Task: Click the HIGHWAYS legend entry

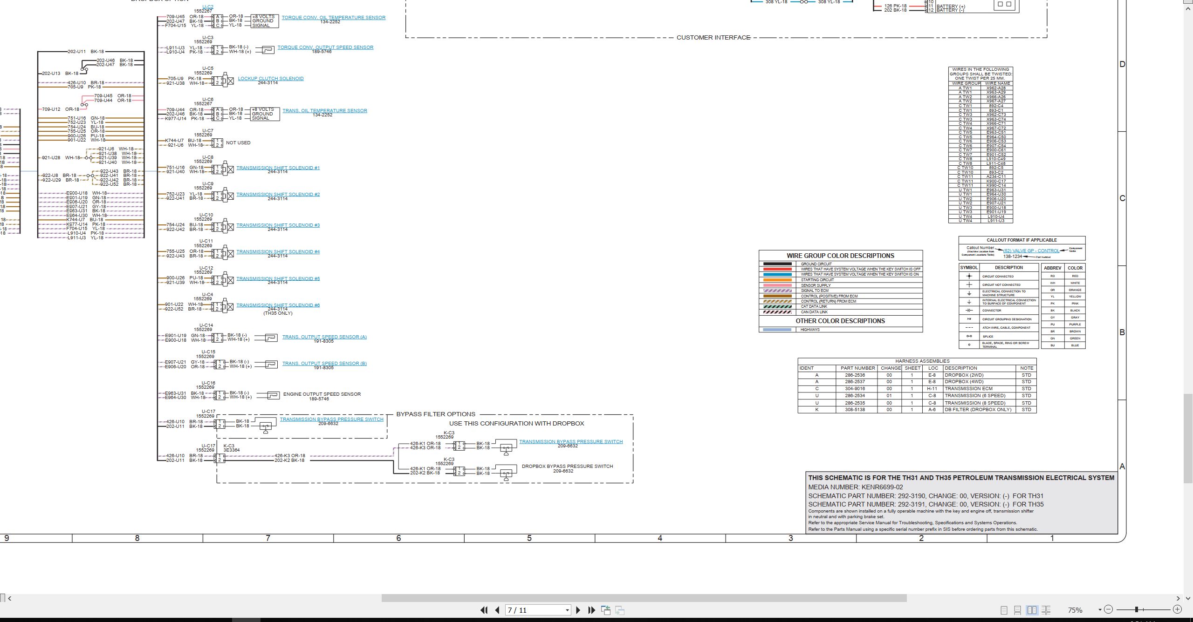Action: tap(810, 330)
